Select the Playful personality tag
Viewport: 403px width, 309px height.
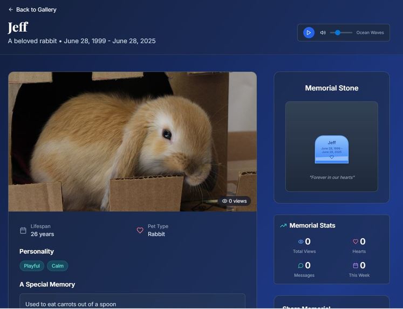click(x=32, y=266)
